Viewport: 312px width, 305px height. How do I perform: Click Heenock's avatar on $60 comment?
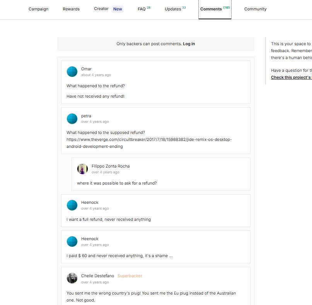72,241
